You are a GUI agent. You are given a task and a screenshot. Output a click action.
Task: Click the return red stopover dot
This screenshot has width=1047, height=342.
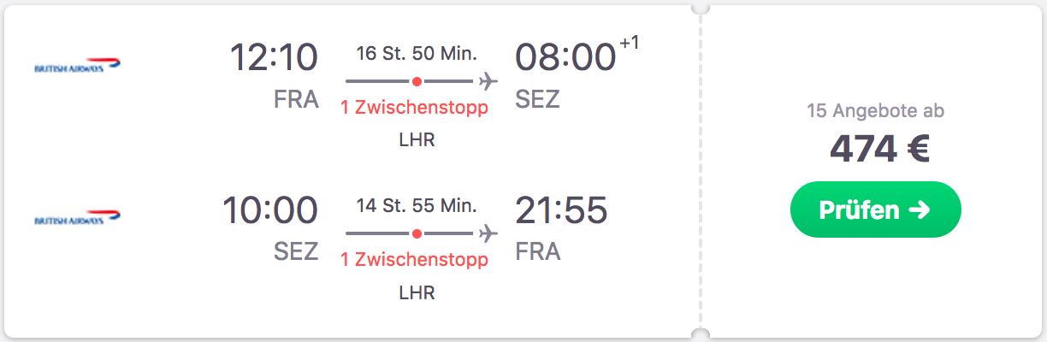(x=417, y=233)
